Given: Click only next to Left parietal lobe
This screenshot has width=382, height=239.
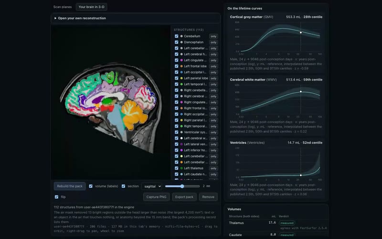Looking at the screenshot, I should (213, 78).
